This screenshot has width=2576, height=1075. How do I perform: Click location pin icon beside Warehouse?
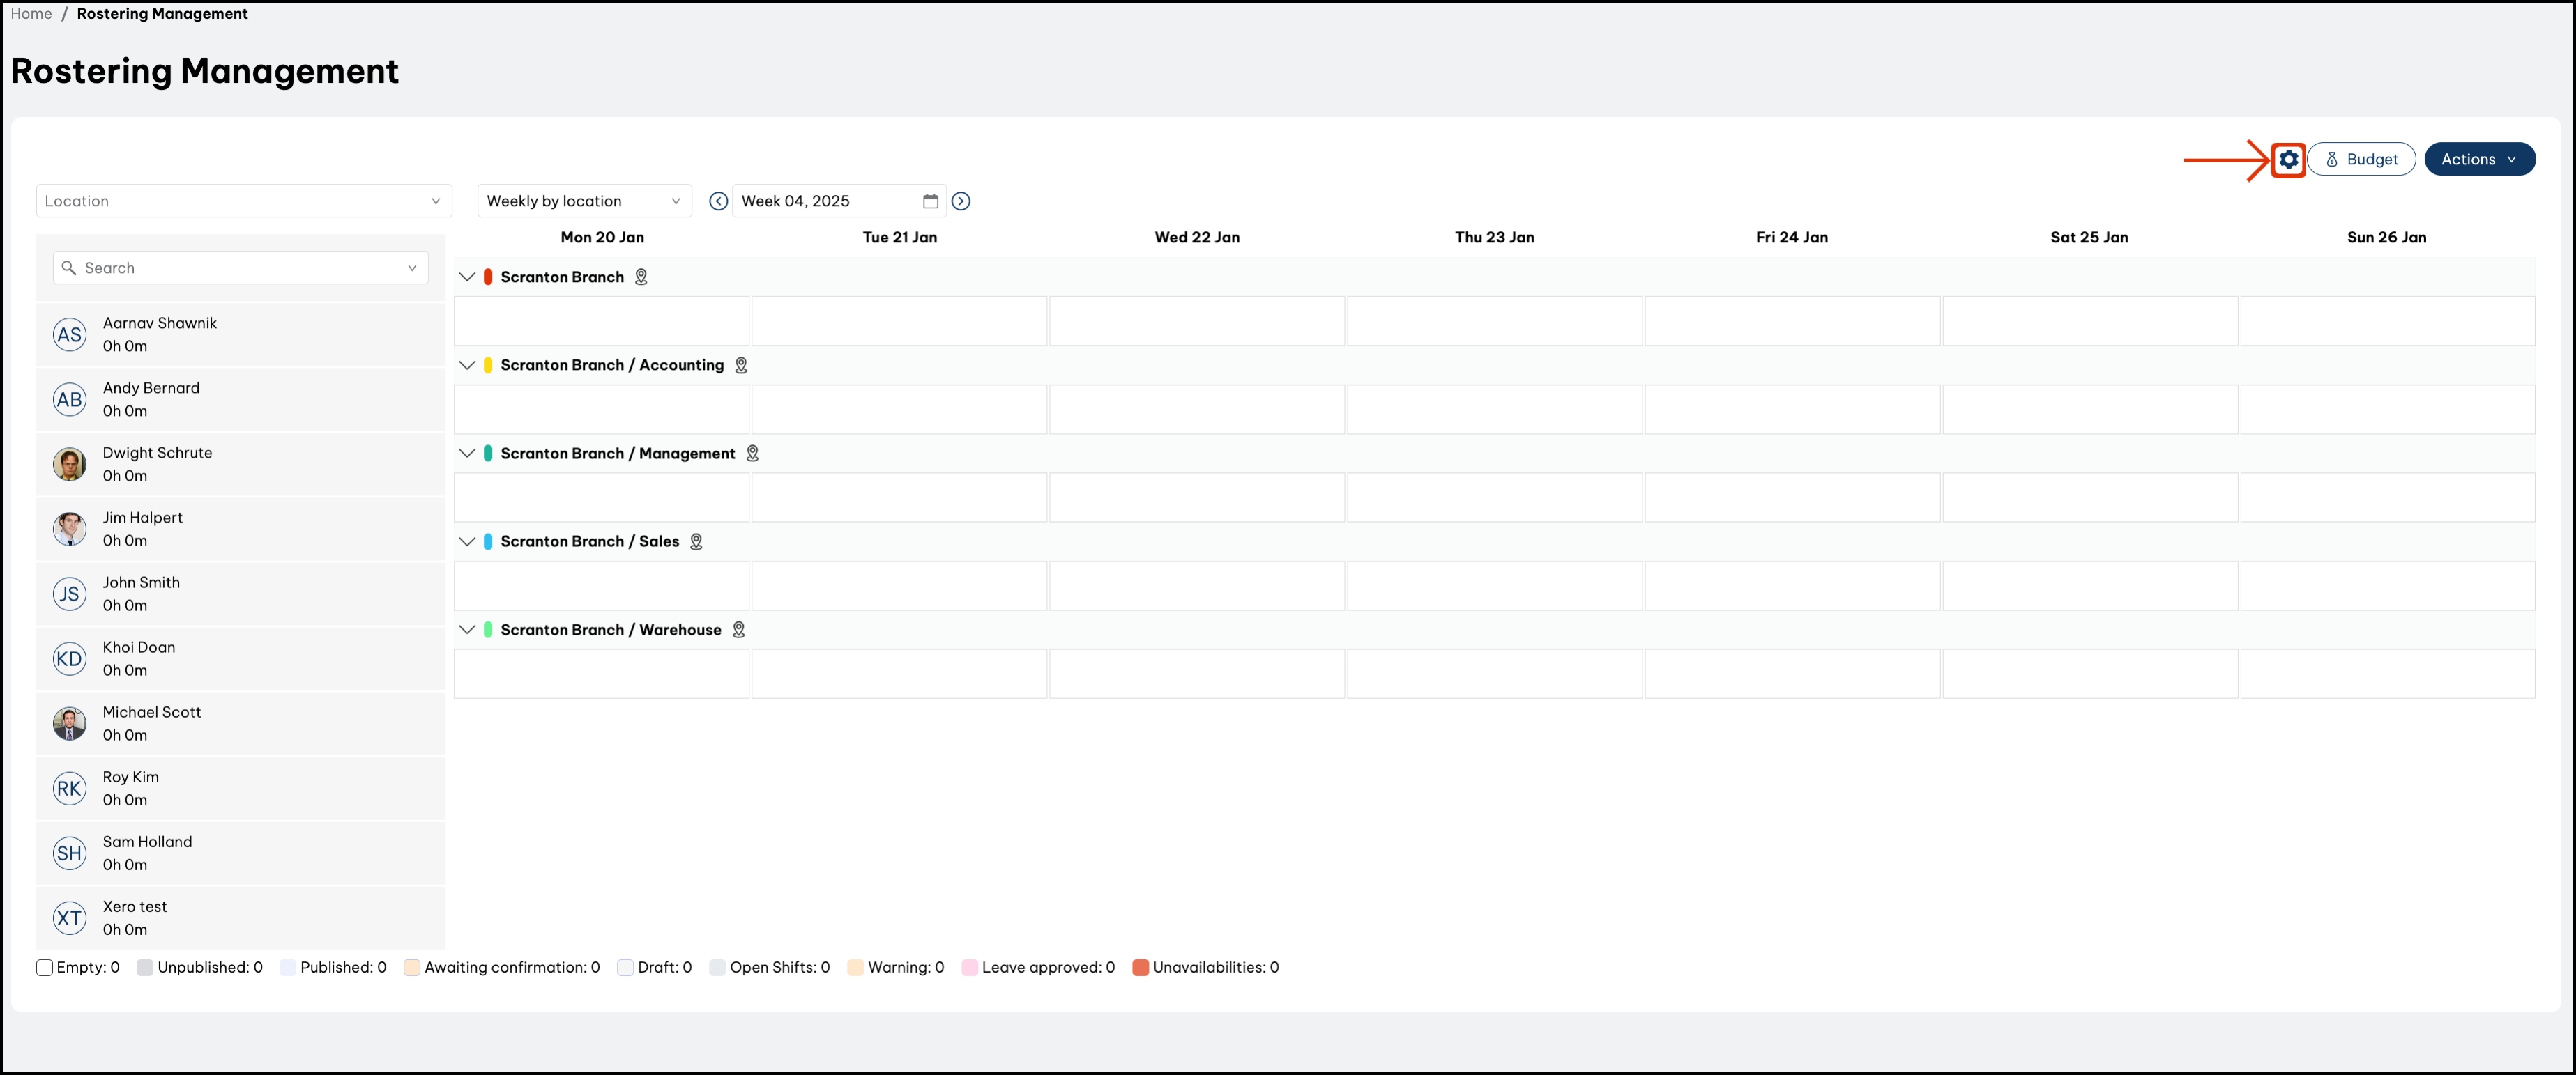pyautogui.click(x=739, y=631)
